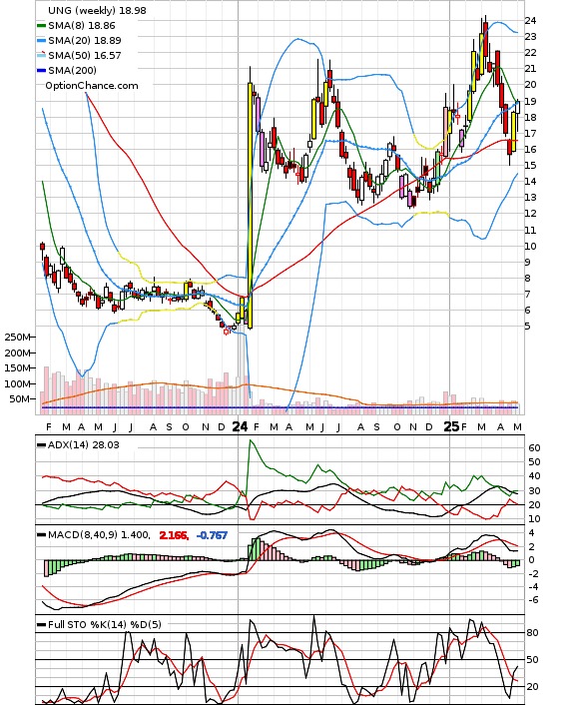Click the ADX(14) 28.03 indicator label
565x705 pixels.
[84, 445]
